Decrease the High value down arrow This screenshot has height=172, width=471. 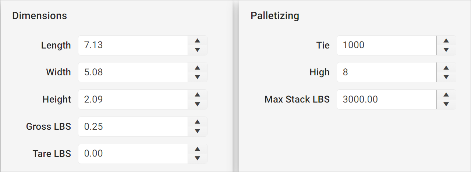pos(446,77)
